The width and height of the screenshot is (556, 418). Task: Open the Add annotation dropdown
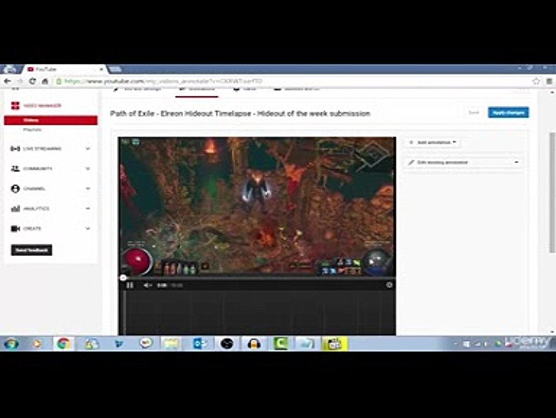coord(433,142)
